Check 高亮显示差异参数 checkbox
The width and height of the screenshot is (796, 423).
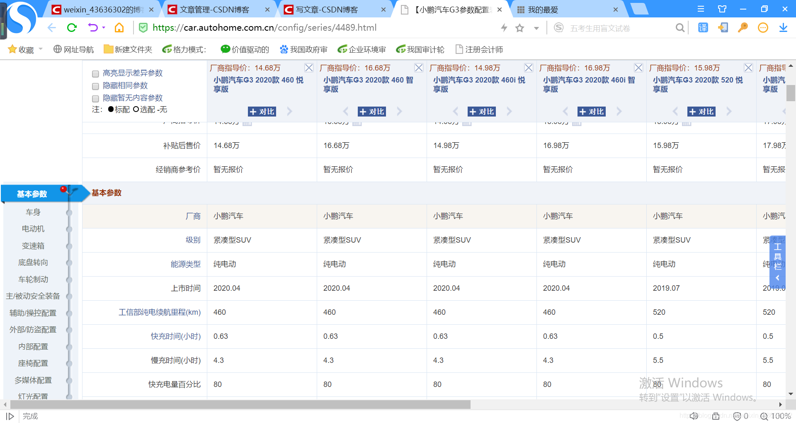click(95, 74)
